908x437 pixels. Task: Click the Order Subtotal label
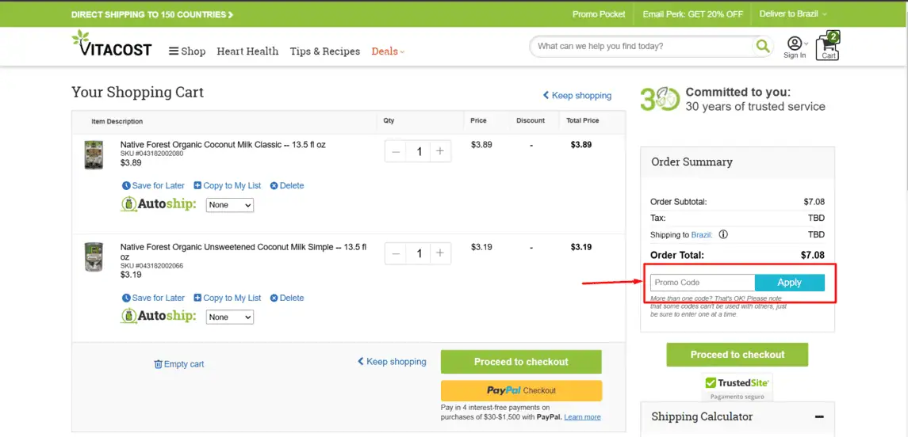[679, 202]
